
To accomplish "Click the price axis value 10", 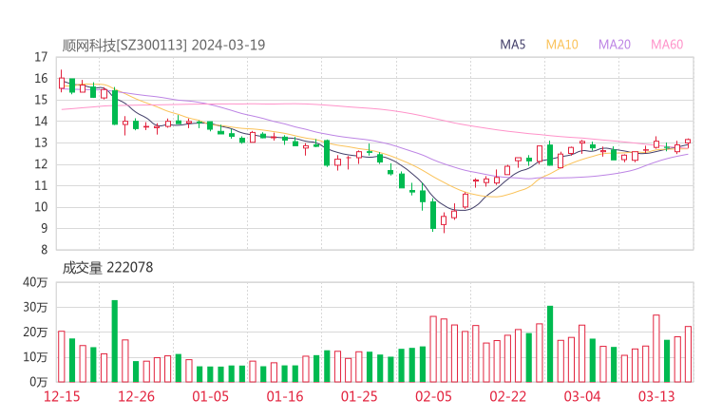I will [41, 207].
